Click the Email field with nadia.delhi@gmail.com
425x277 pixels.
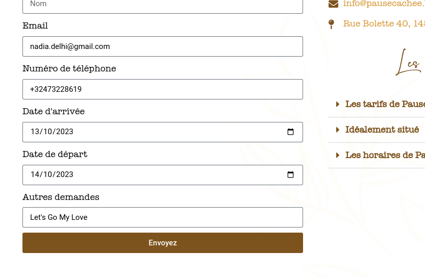click(x=163, y=46)
